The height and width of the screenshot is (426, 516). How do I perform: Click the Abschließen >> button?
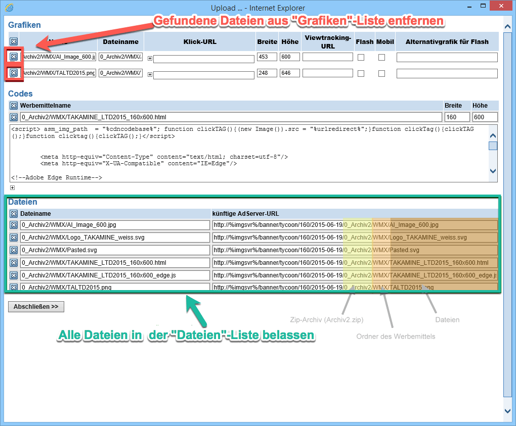click(x=36, y=307)
